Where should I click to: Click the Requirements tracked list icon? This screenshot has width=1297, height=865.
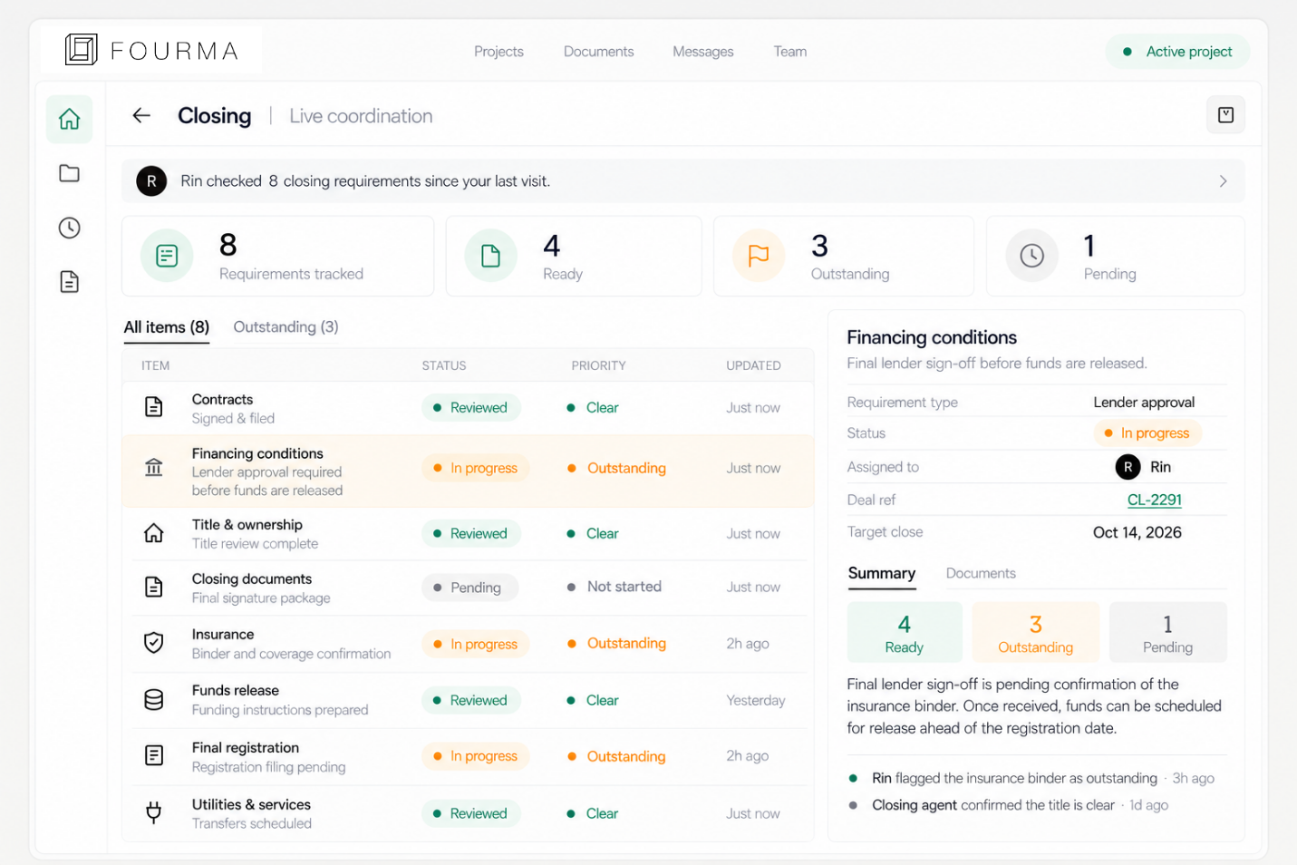(167, 257)
